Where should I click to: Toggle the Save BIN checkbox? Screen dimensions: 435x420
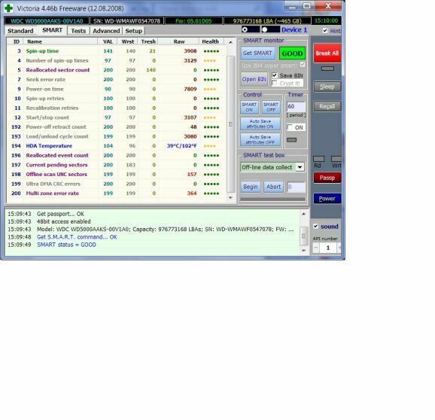tap(275, 75)
